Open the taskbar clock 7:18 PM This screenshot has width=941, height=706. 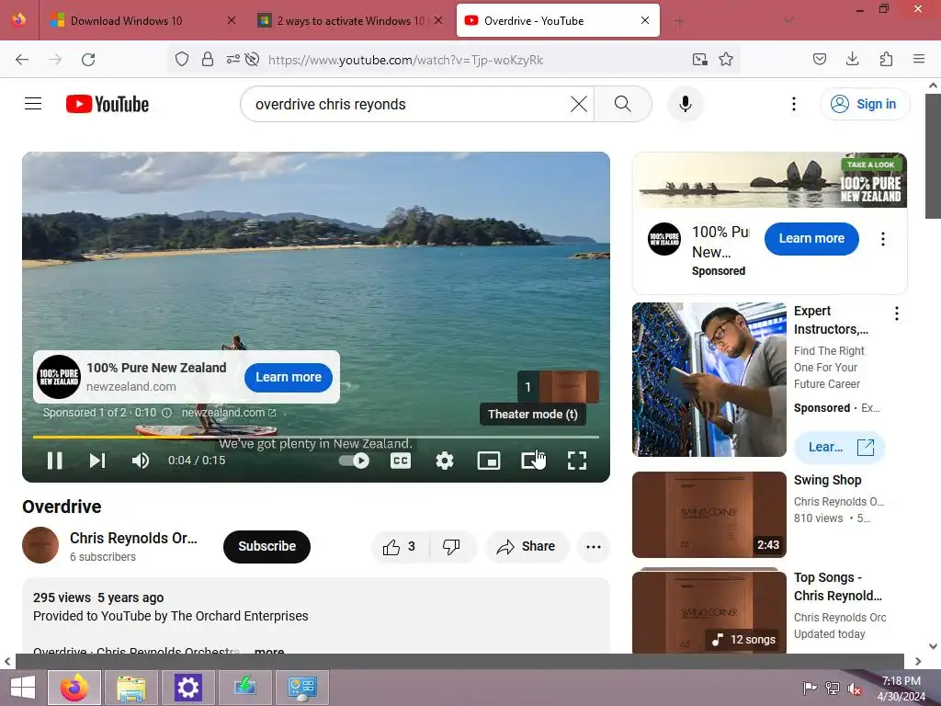pos(901,689)
